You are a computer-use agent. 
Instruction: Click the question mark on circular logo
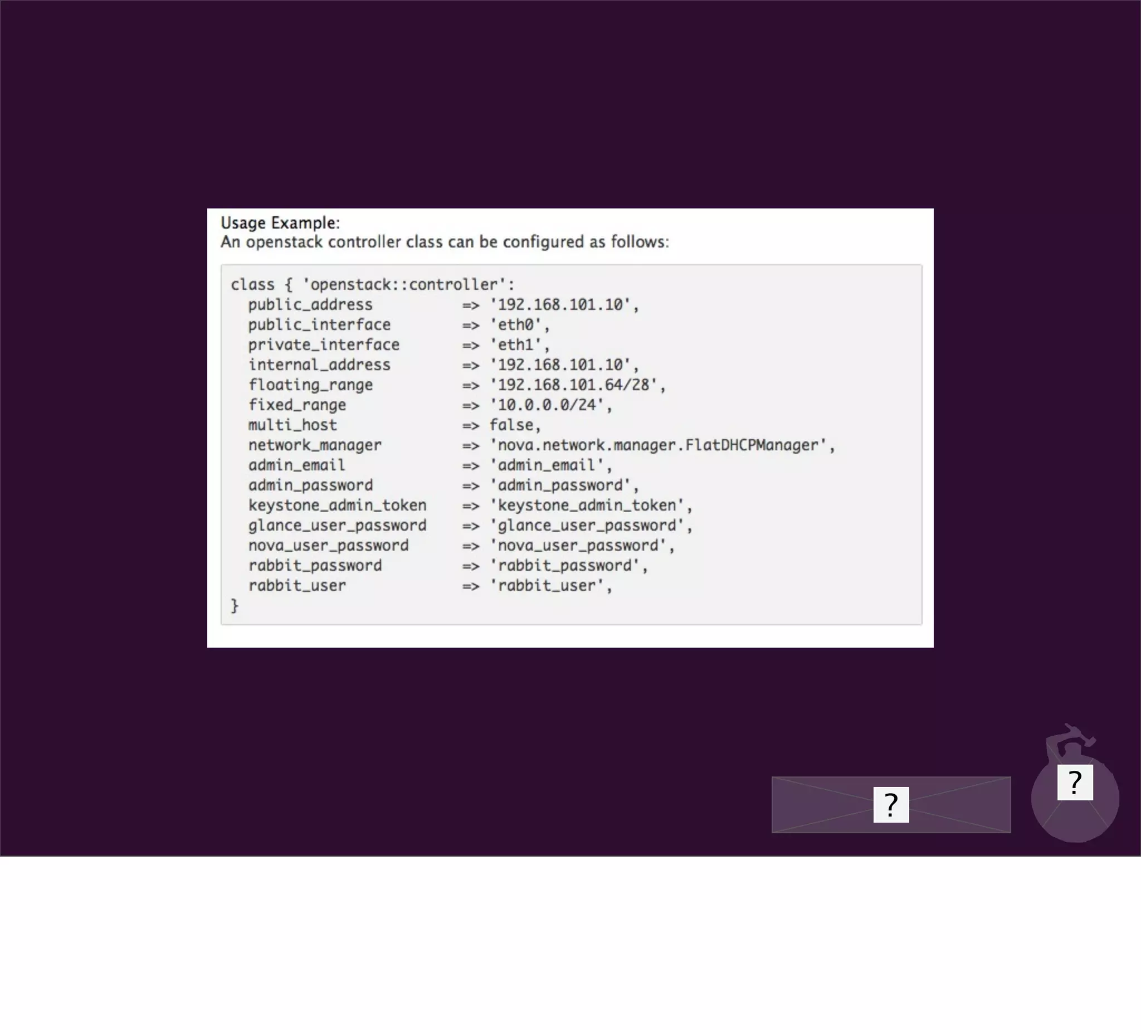tap(1075, 782)
